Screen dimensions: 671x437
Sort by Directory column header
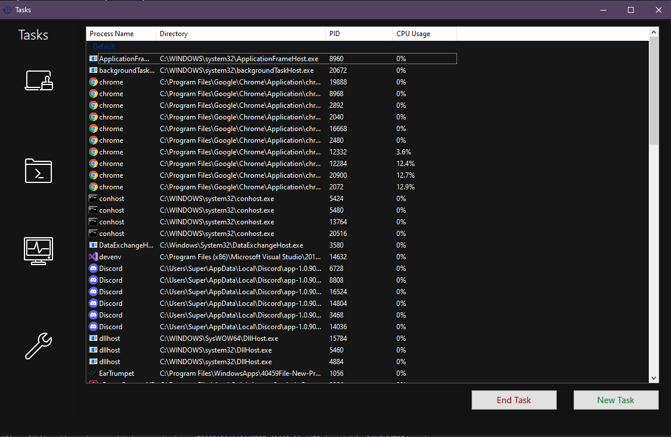[241, 34]
